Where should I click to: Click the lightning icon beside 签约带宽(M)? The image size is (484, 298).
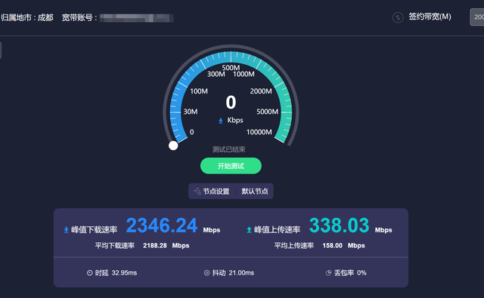click(398, 17)
